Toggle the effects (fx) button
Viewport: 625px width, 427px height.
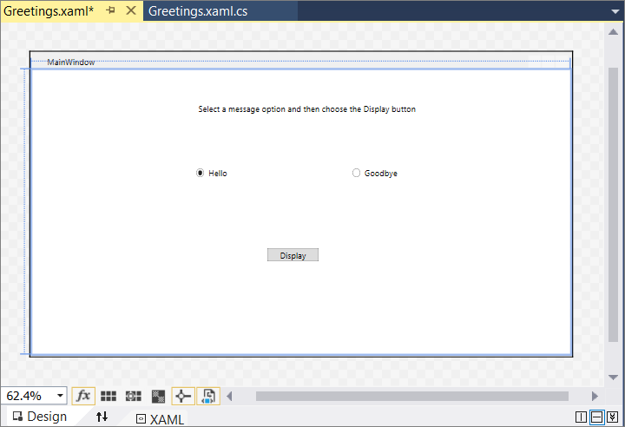click(83, 396)
